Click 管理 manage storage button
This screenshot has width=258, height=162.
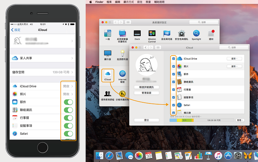point(240,120)
